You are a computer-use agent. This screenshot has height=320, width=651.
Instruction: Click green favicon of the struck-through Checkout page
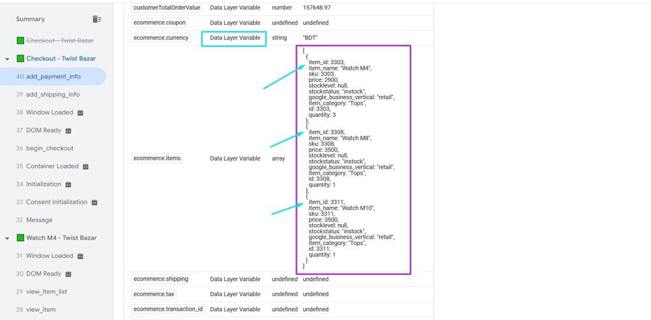[20, 41]
